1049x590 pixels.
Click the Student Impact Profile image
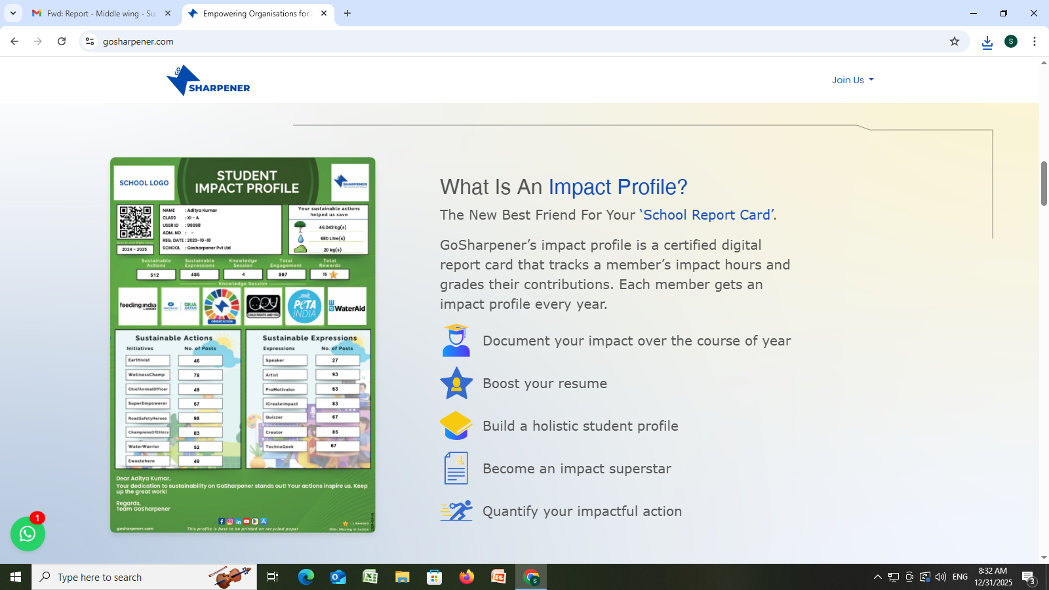[243, 345]
